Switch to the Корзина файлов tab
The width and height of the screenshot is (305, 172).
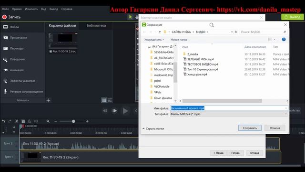click(62, 25)
